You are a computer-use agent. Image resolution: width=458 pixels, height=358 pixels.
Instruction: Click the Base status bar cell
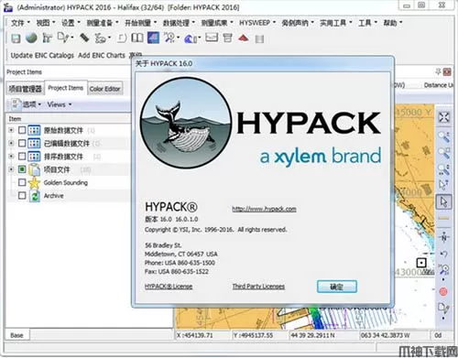coord(16,335)
